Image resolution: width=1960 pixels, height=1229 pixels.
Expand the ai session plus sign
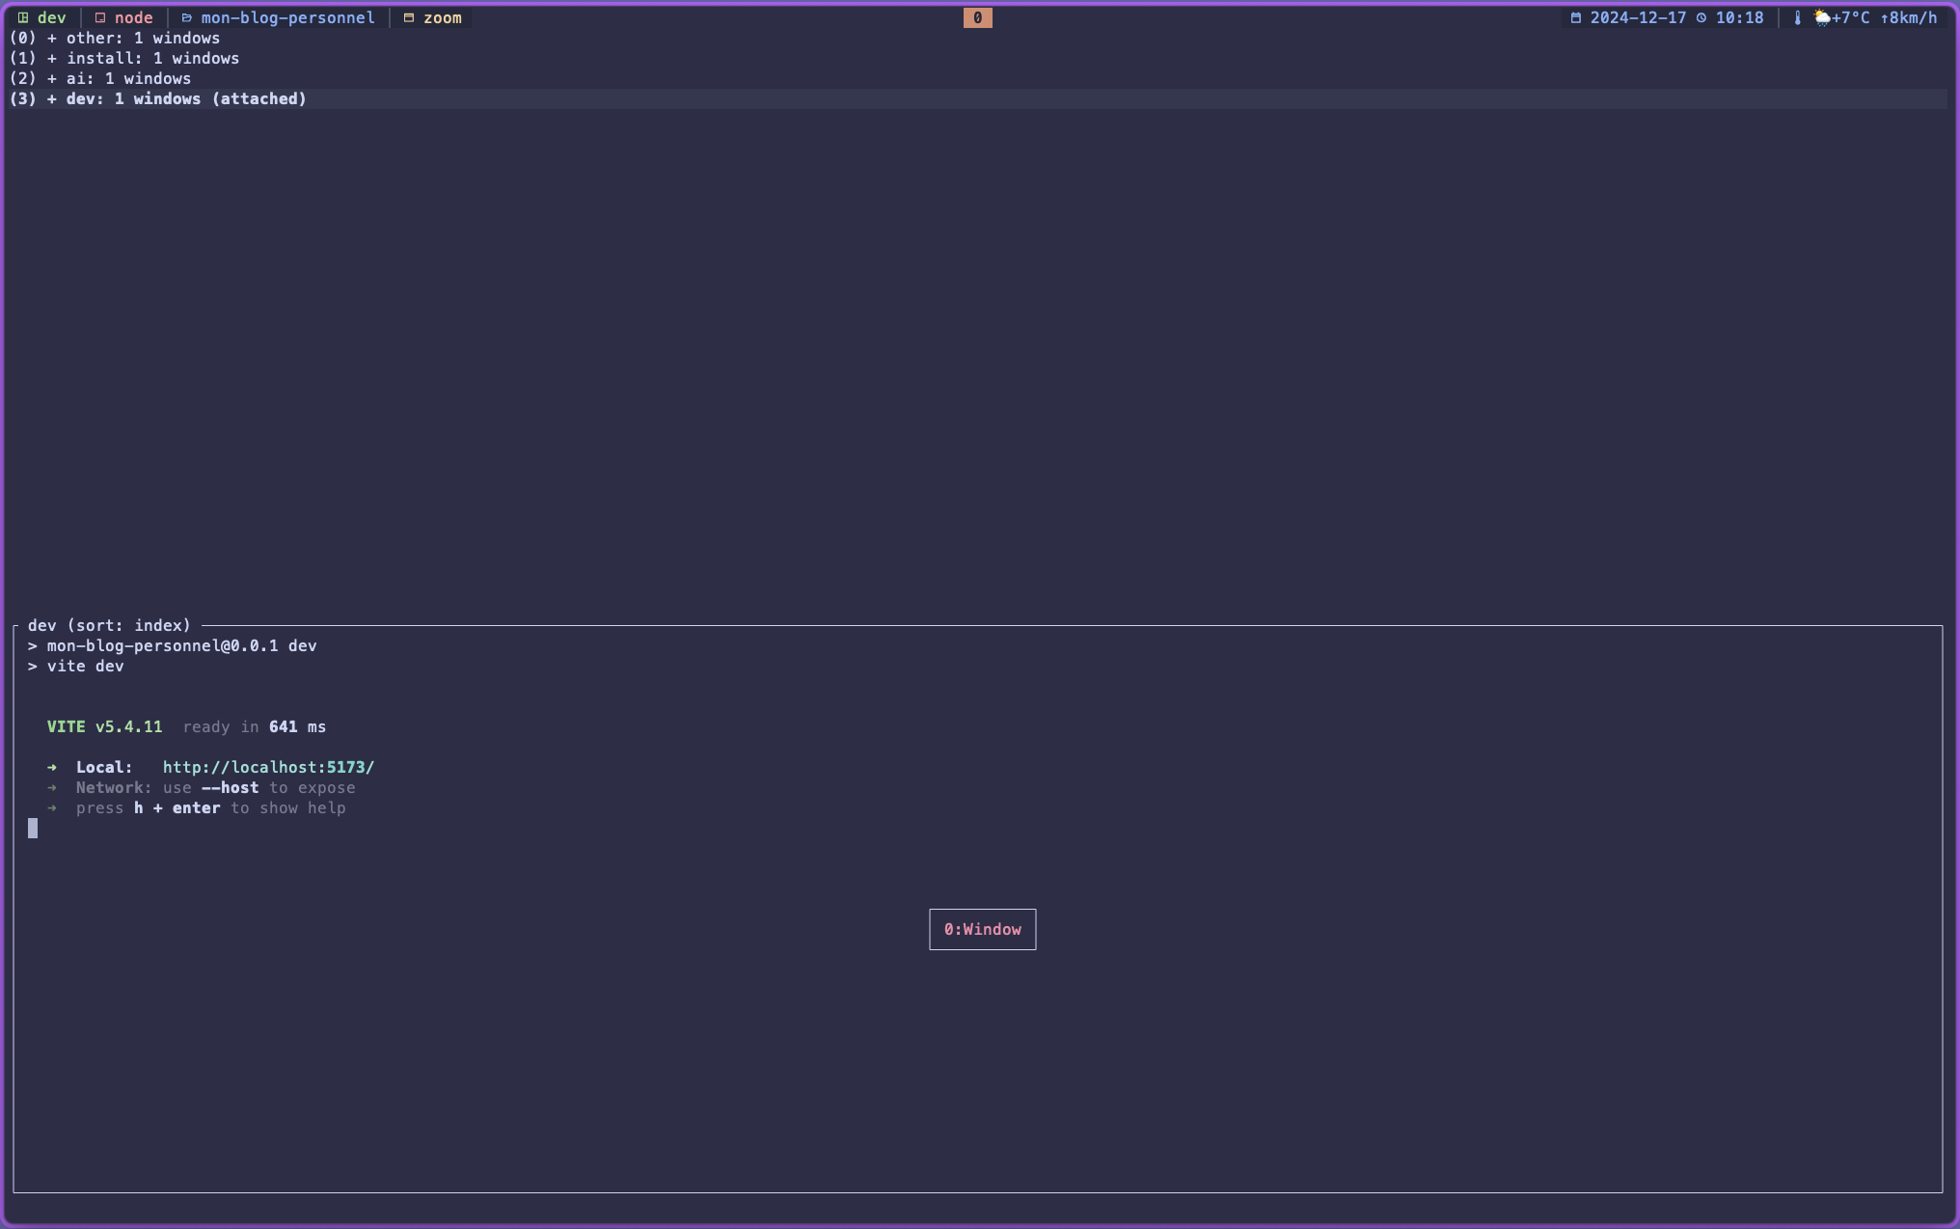pyautogui.click(x=52, y=78)
